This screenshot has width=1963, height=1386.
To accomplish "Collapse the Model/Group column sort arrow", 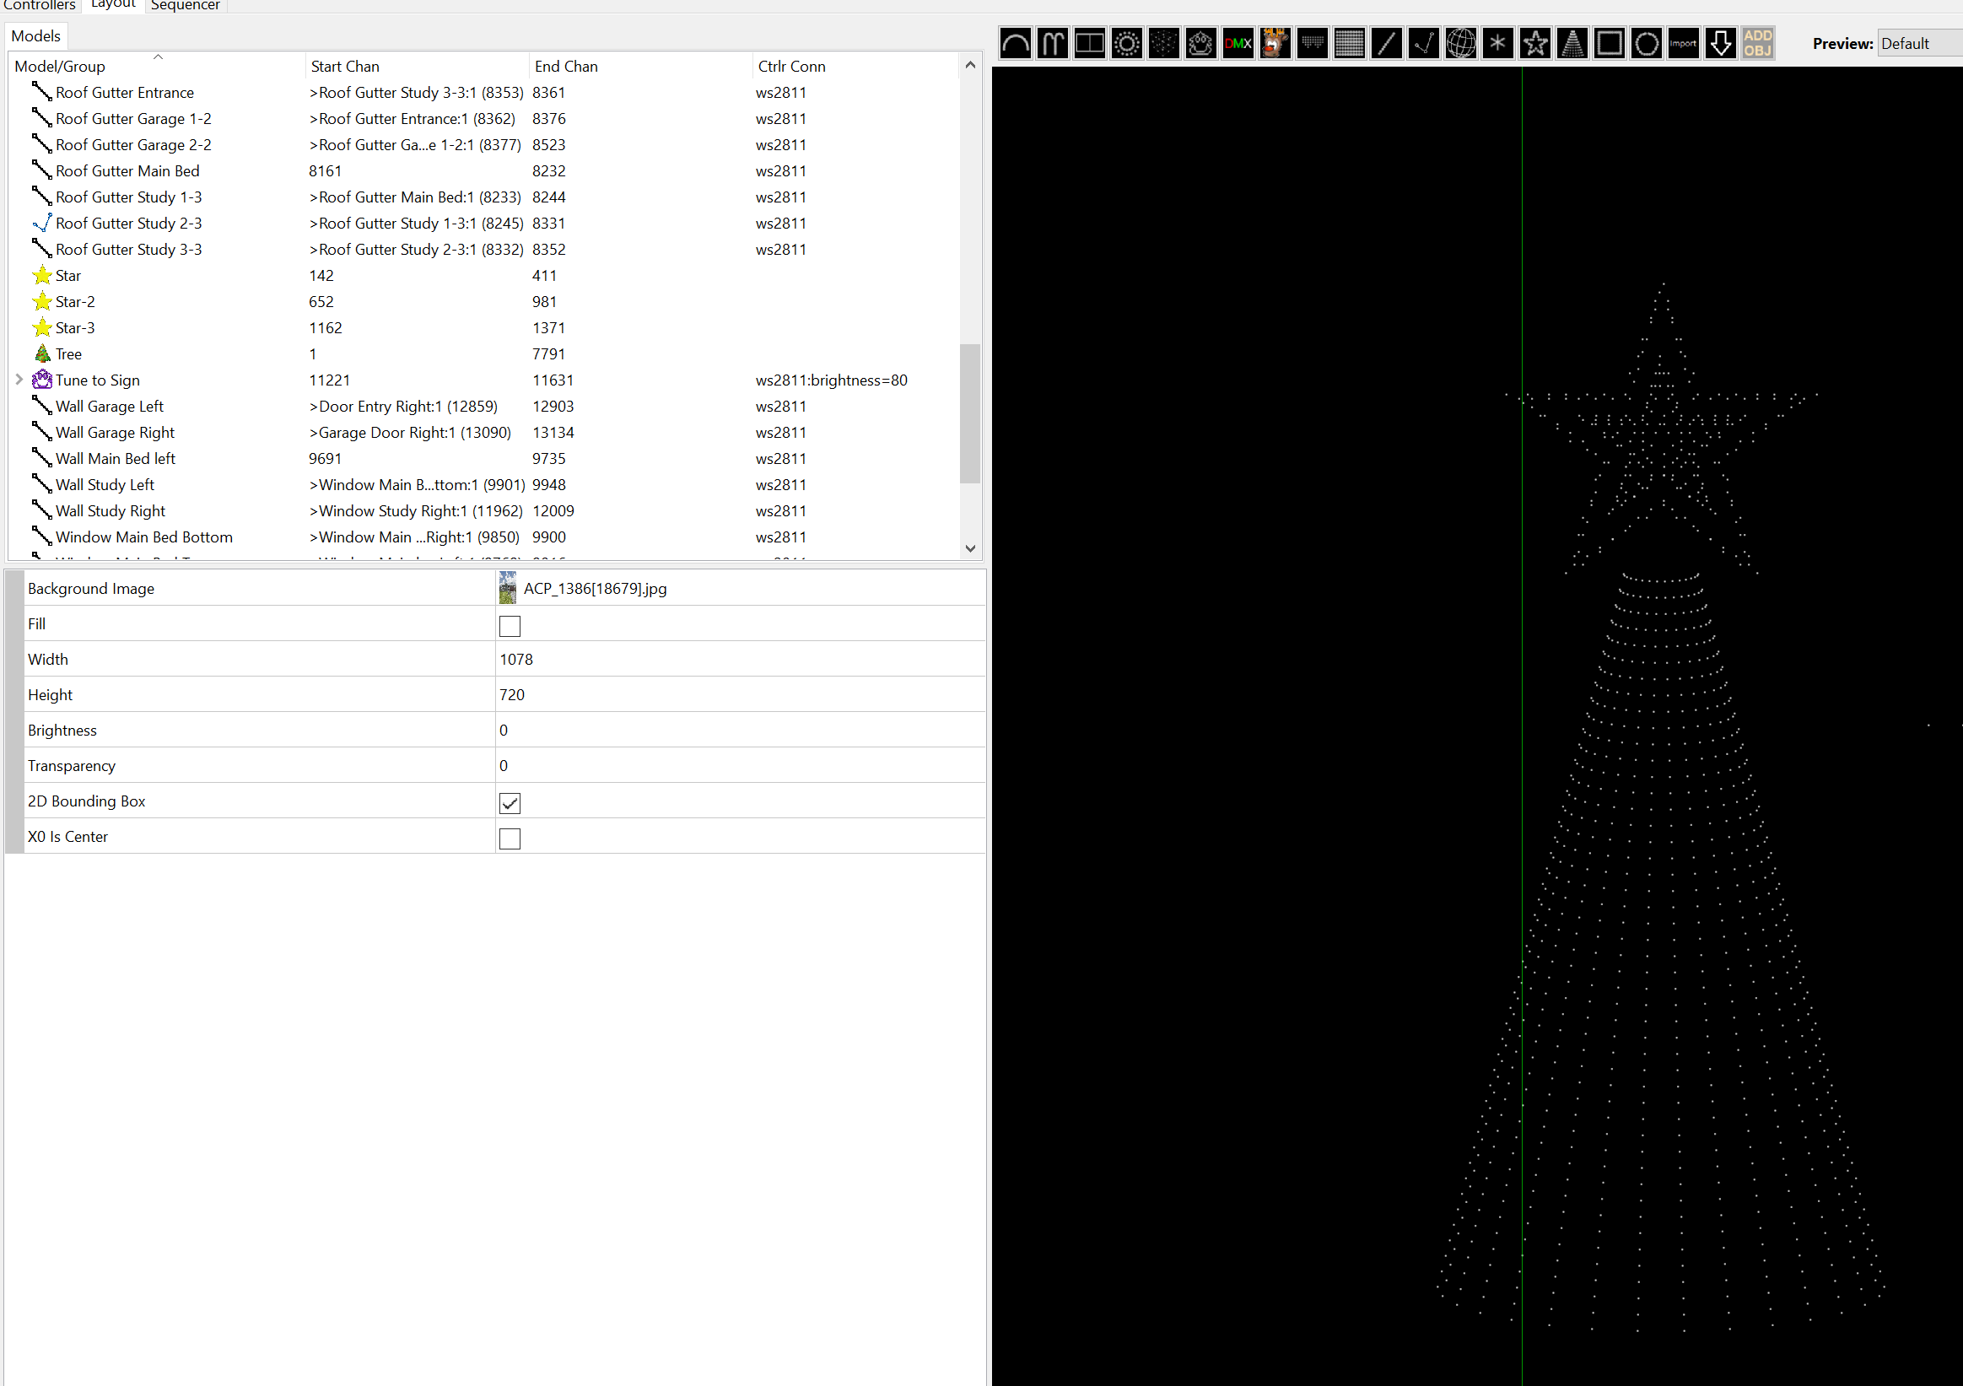I will click(158, 57).
